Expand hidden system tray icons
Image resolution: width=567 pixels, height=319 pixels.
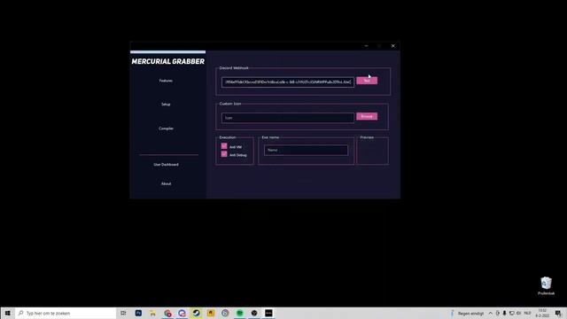(490, 313)
